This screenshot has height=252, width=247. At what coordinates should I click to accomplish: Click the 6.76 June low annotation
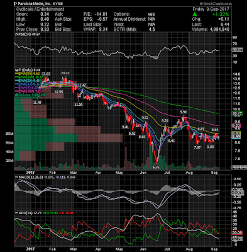156,168
